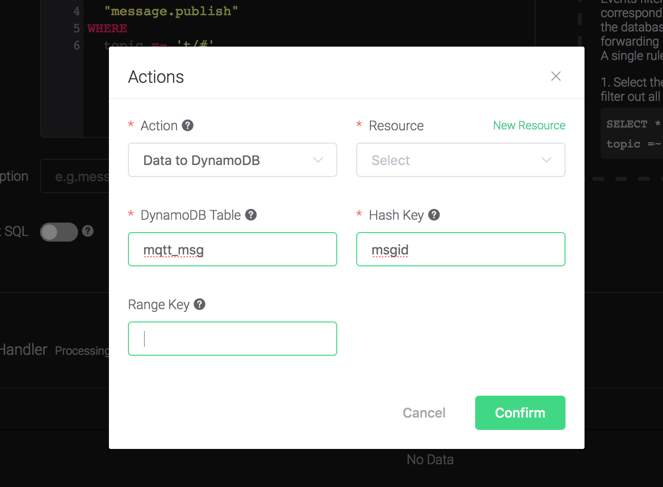Click the help icon beside the SQL toggle
This screenshot has width=663, height=487.
coord(88,231)
